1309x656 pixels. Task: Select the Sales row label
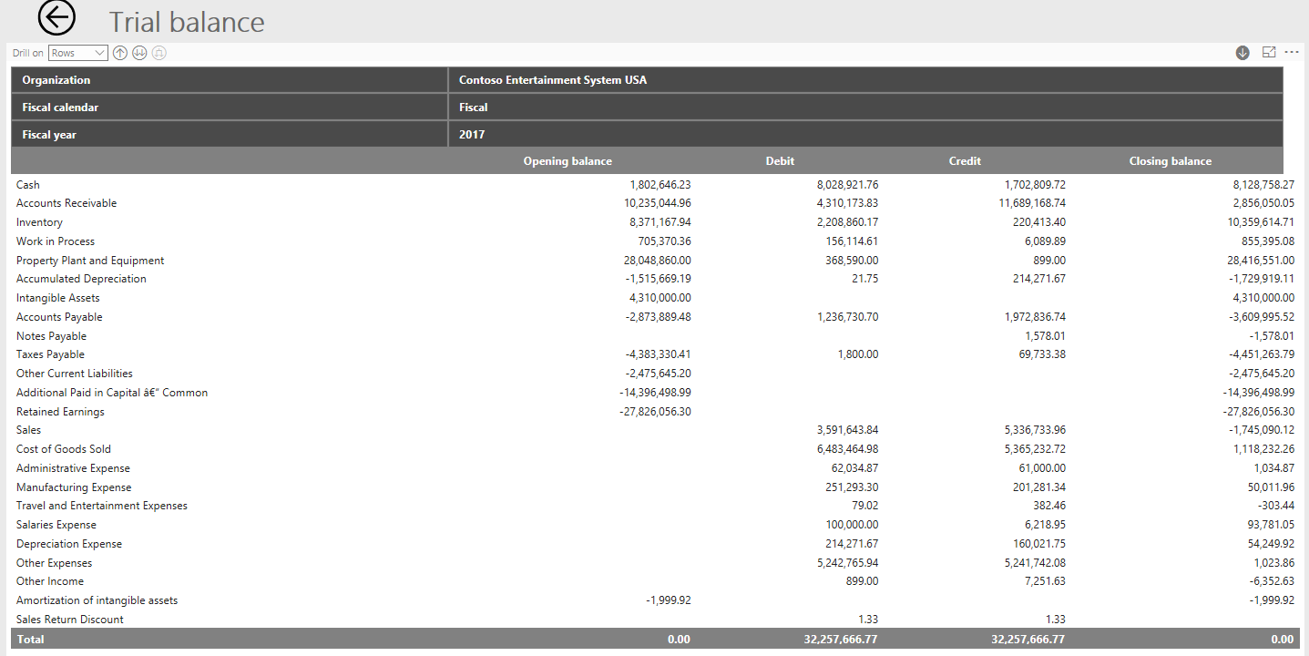click(x=28, y=430)
